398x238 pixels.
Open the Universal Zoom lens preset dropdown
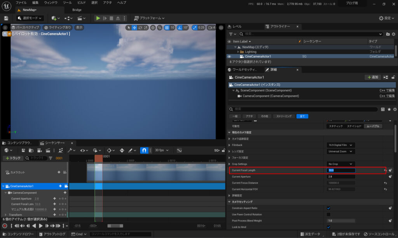340,151
